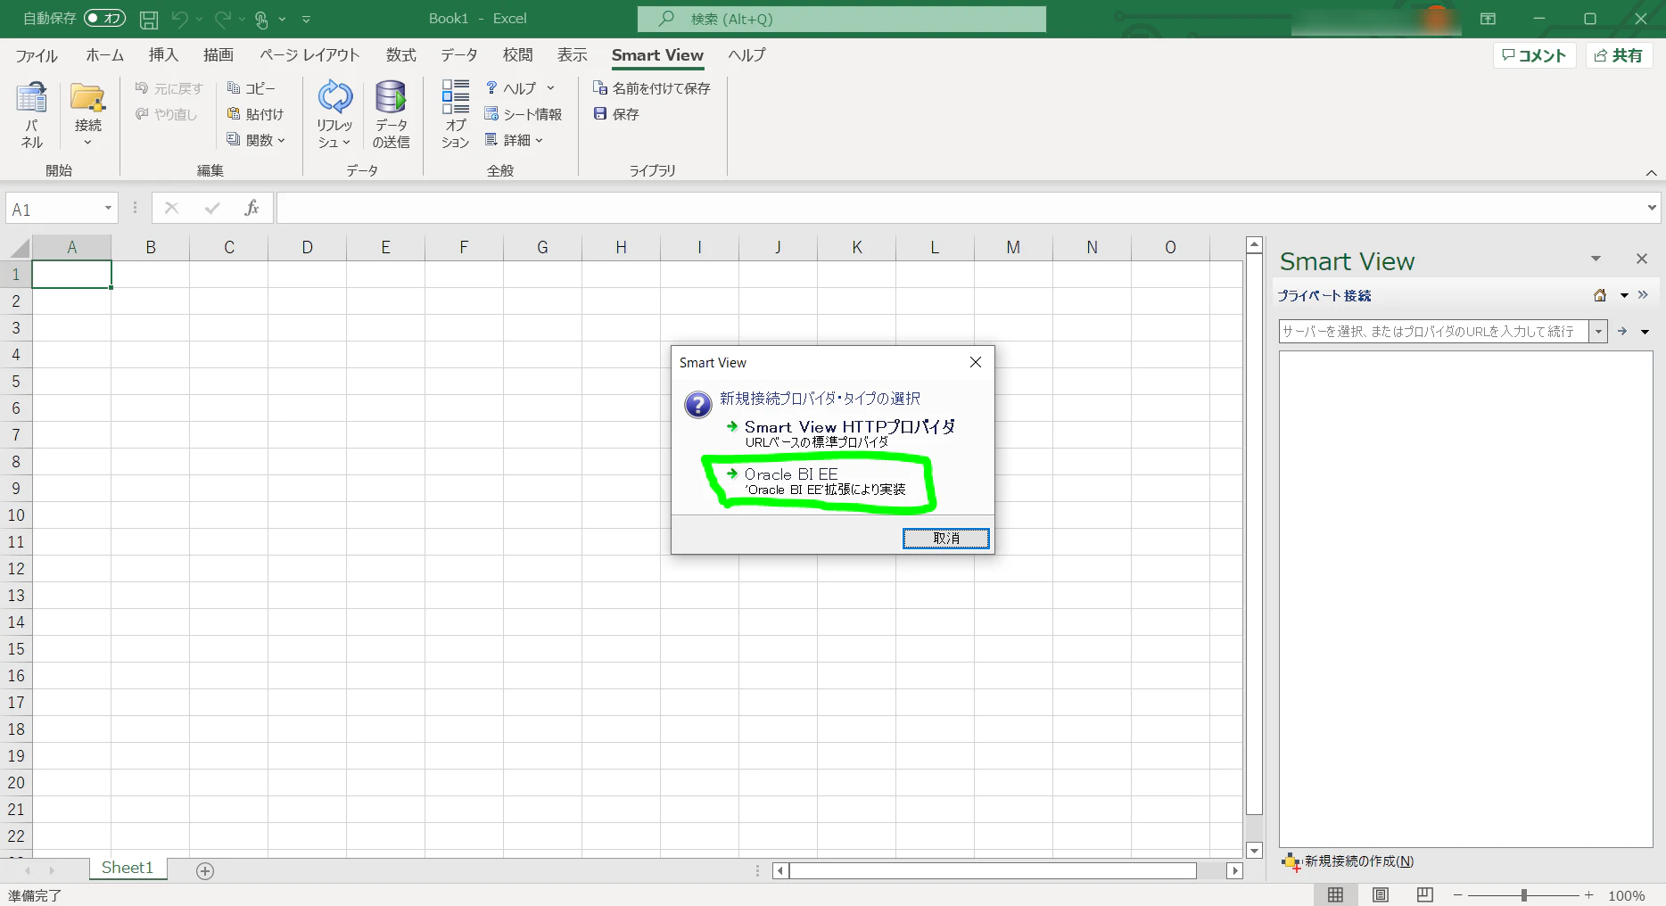The image size is (1666, 906).
Task: Select Smart View HTTPプロバイダ option
Action: click(841, 432)
